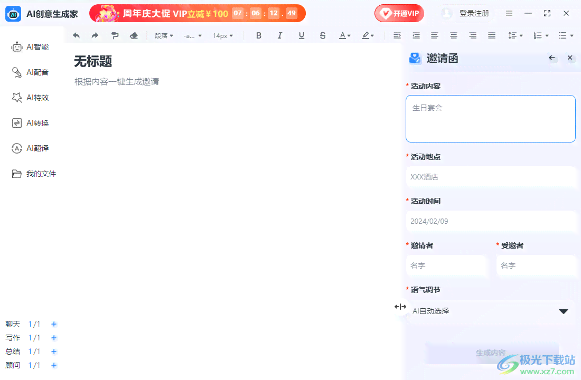Add more 顾问 quota with plus
Viewport: 581px width, 380px height.
coord(54,365)
